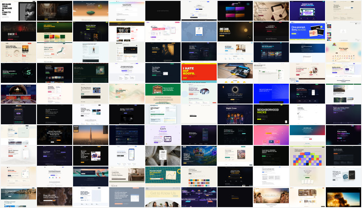Click the St. George's Bay coastal thumbnail
362x208 pixels.
click(18, 197)
